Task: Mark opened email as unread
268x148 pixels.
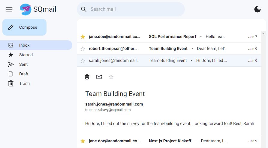Action: [x=99, y=77]
